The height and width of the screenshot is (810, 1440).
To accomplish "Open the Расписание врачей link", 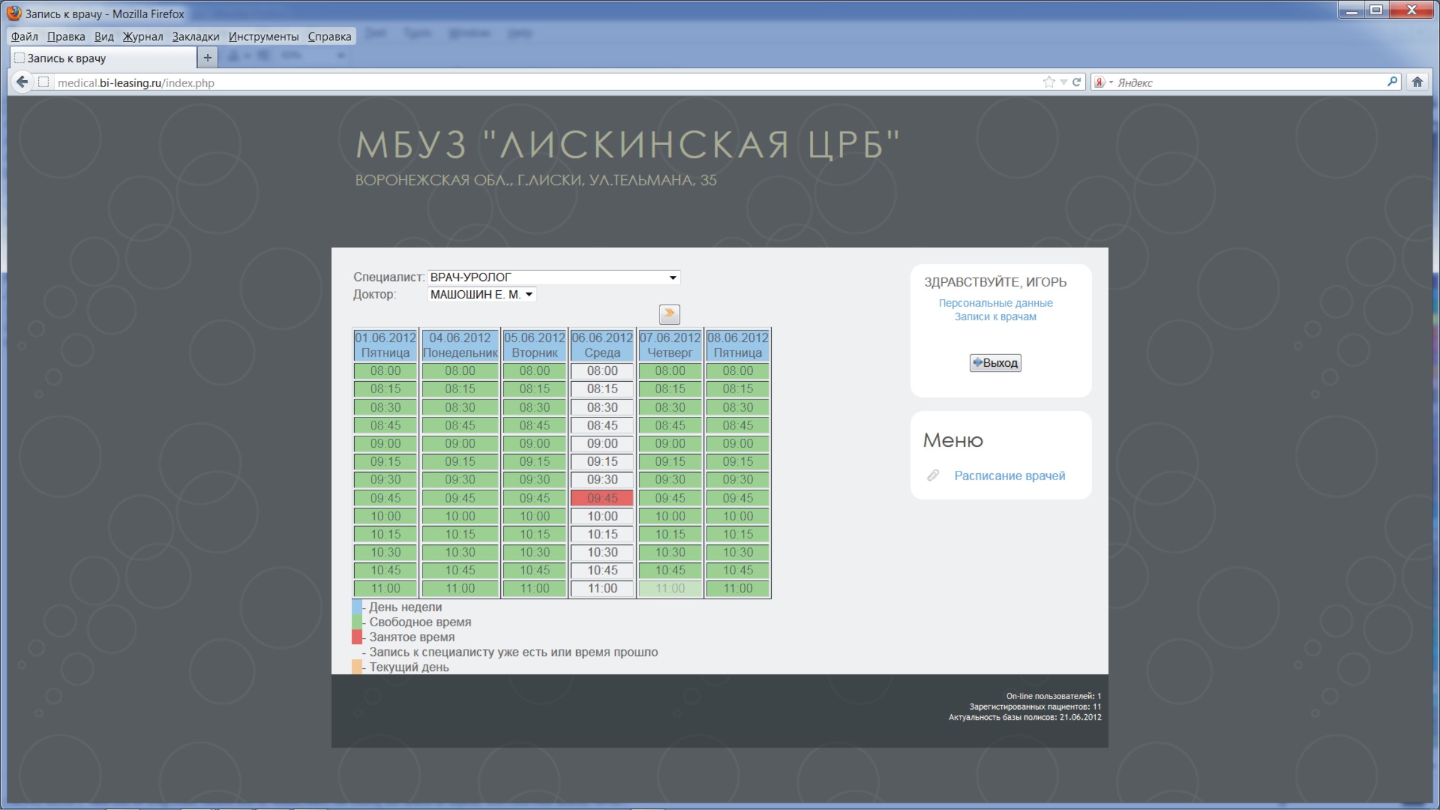I will point(1009,475).
